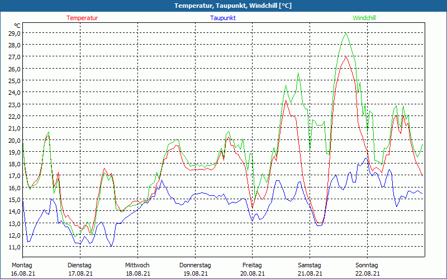The width and height of the screenshot is (447, 279).
Task: Click the 25,0 y-axis value
Action: click(x=15, y=80)
